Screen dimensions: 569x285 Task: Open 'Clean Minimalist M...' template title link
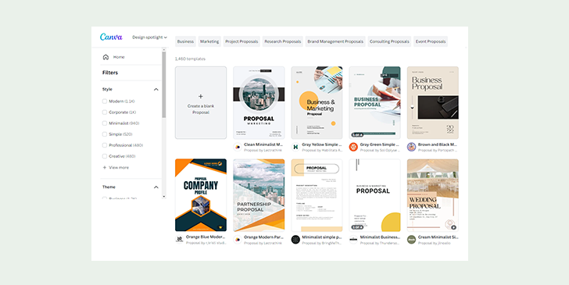[x=263, y=144]
